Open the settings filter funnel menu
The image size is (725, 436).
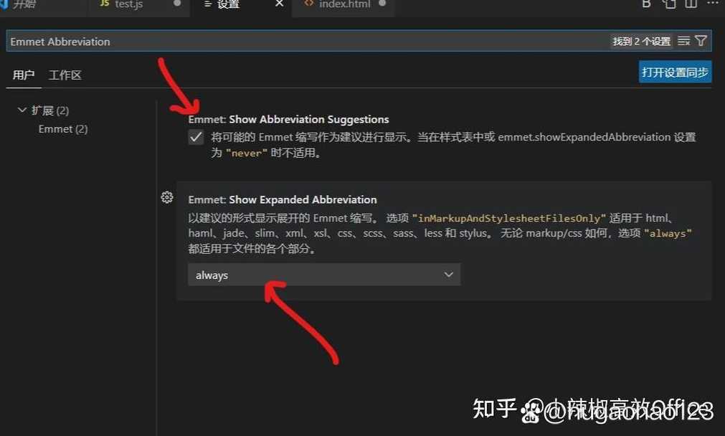click(701, 41)
